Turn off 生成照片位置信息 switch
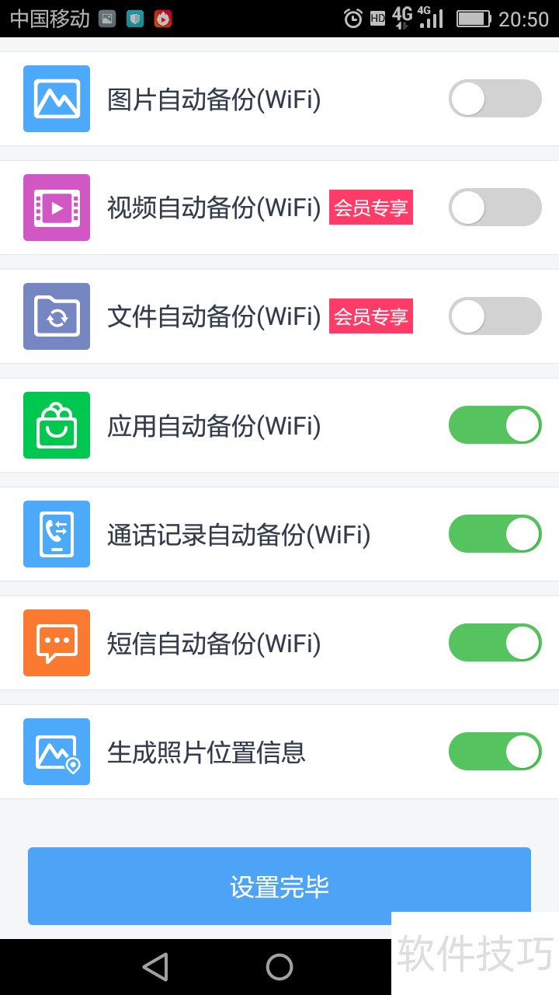The image size is (559, 995). [495, 752]
